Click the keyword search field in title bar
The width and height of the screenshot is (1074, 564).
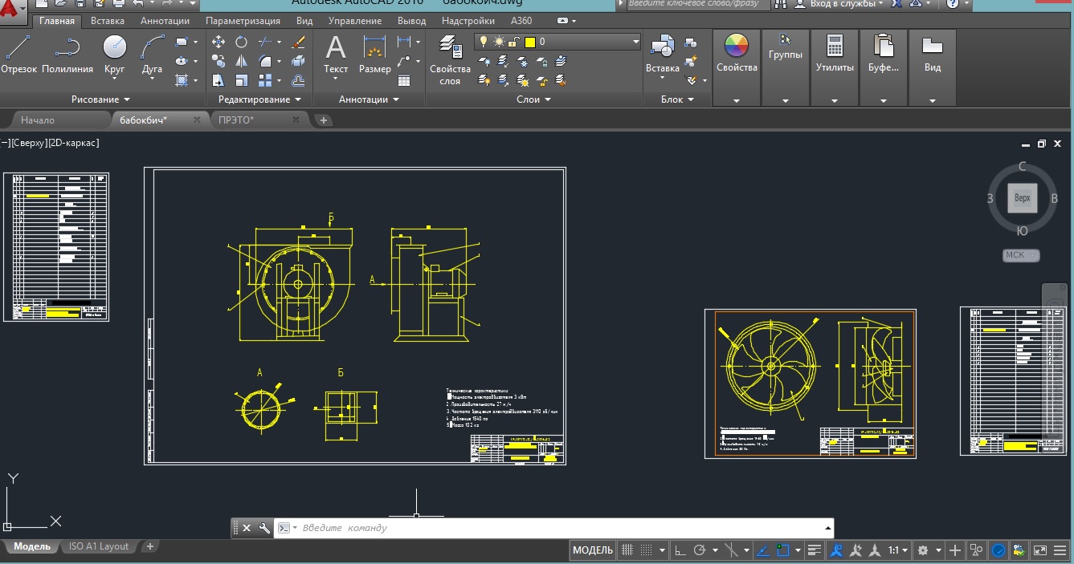[x=697, y=4]
